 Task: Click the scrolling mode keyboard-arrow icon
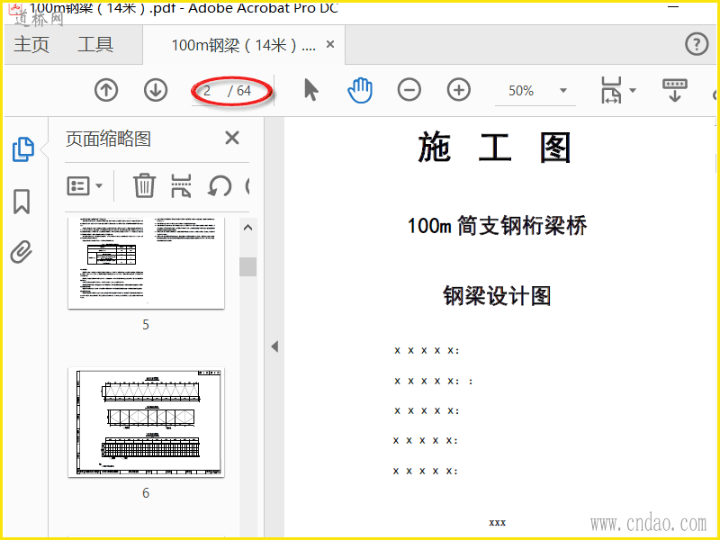(674, 90)
